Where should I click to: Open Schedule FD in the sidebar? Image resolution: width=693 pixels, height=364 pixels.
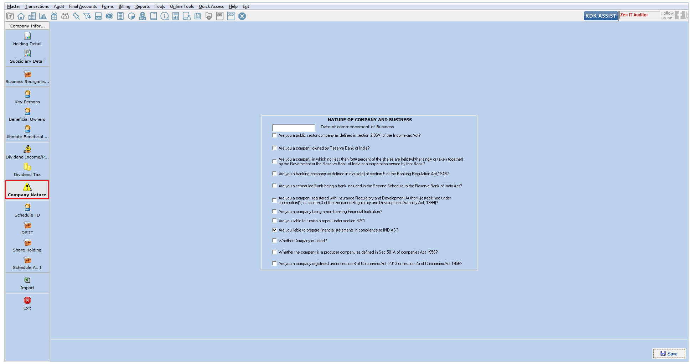click(27, 210)
